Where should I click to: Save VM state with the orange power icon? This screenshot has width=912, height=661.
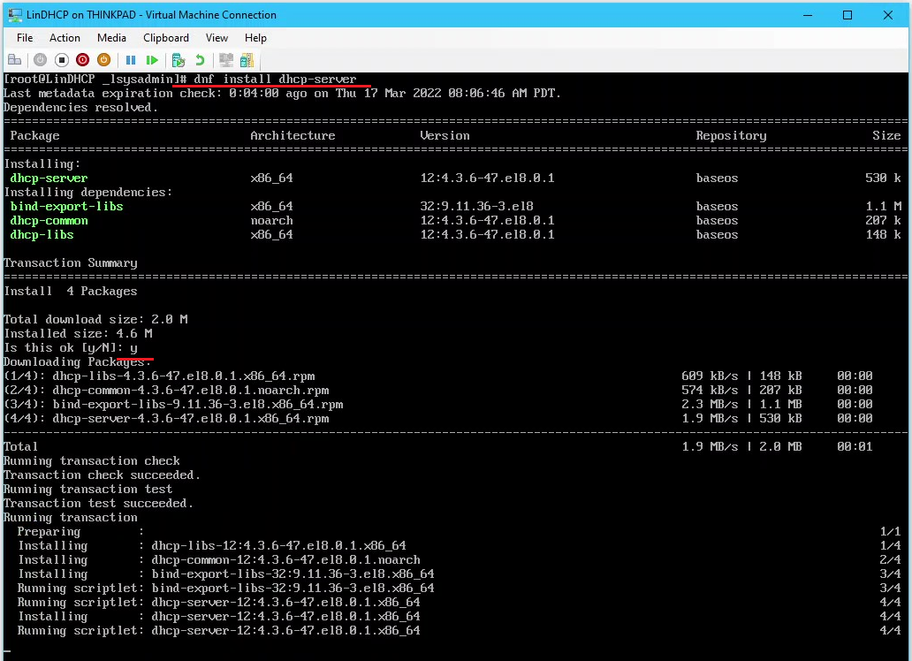(103, 60)
